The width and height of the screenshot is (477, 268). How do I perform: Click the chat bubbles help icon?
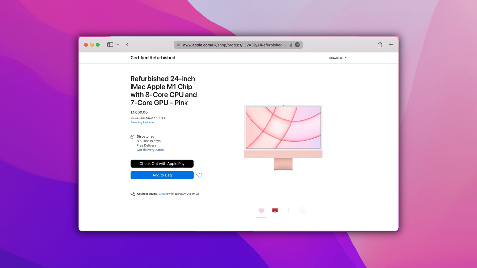click(133, 194)
